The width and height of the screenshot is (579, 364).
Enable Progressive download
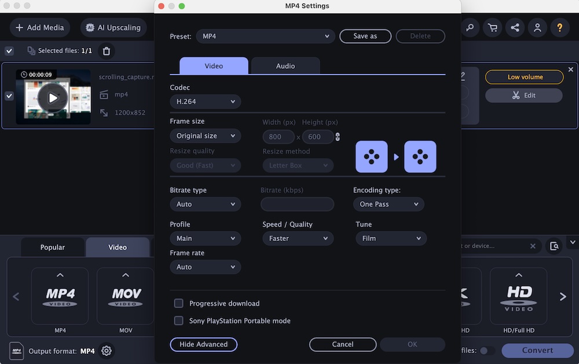click(x=178, y=303)
